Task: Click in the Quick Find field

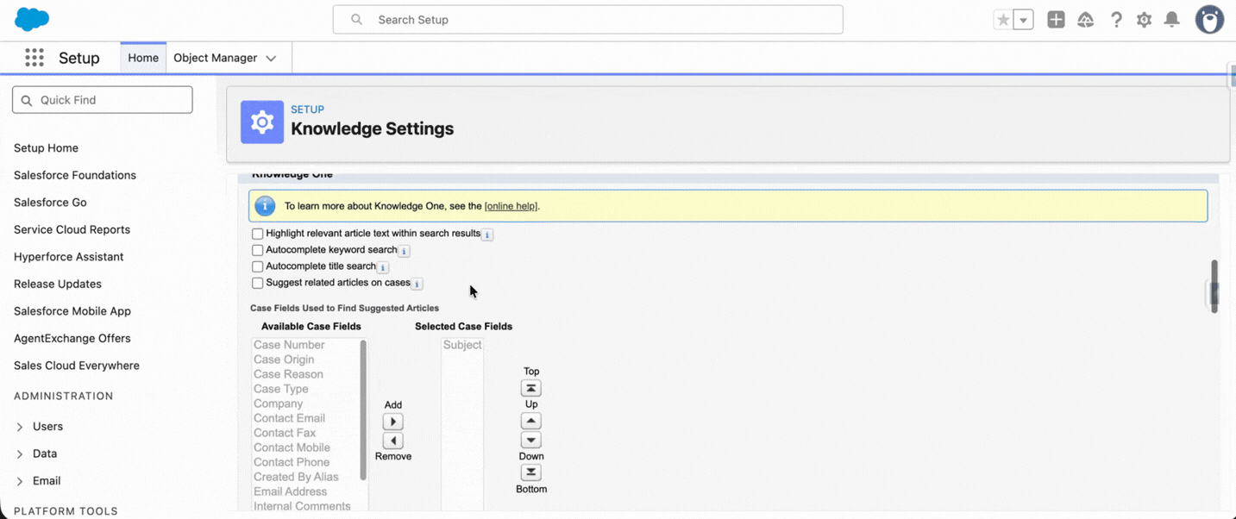Action: coord(102,100)
